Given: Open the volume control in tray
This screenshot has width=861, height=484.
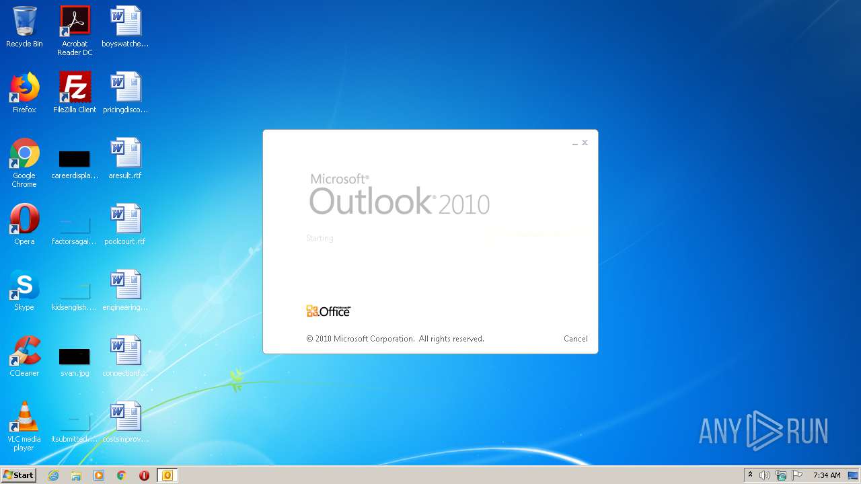Looking at the screenshot, I should [765, 475].
